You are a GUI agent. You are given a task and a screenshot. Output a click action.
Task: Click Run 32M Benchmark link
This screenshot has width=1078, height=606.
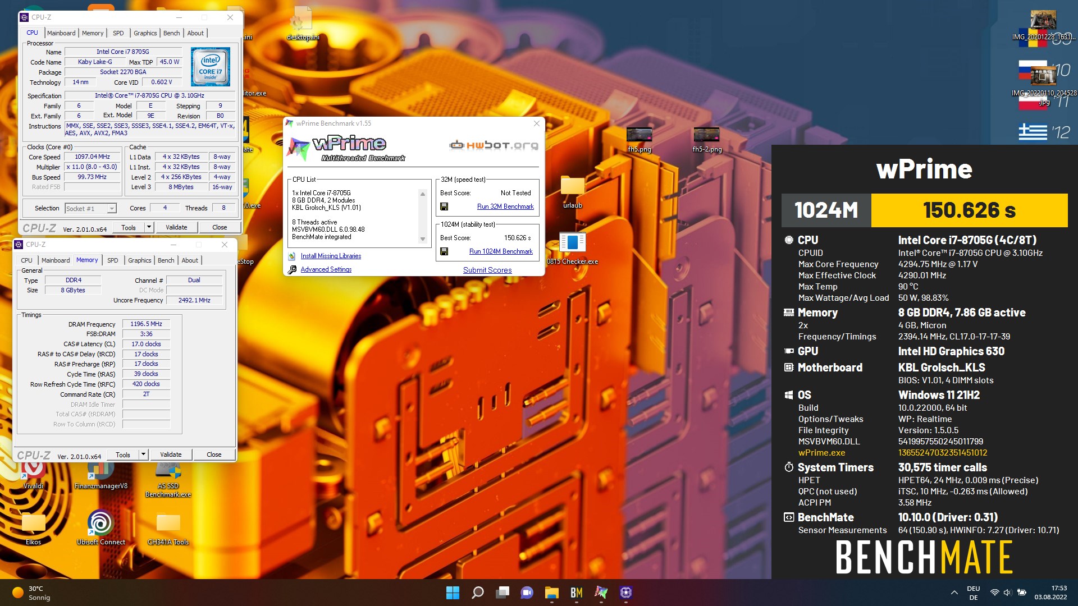point(505,206)
